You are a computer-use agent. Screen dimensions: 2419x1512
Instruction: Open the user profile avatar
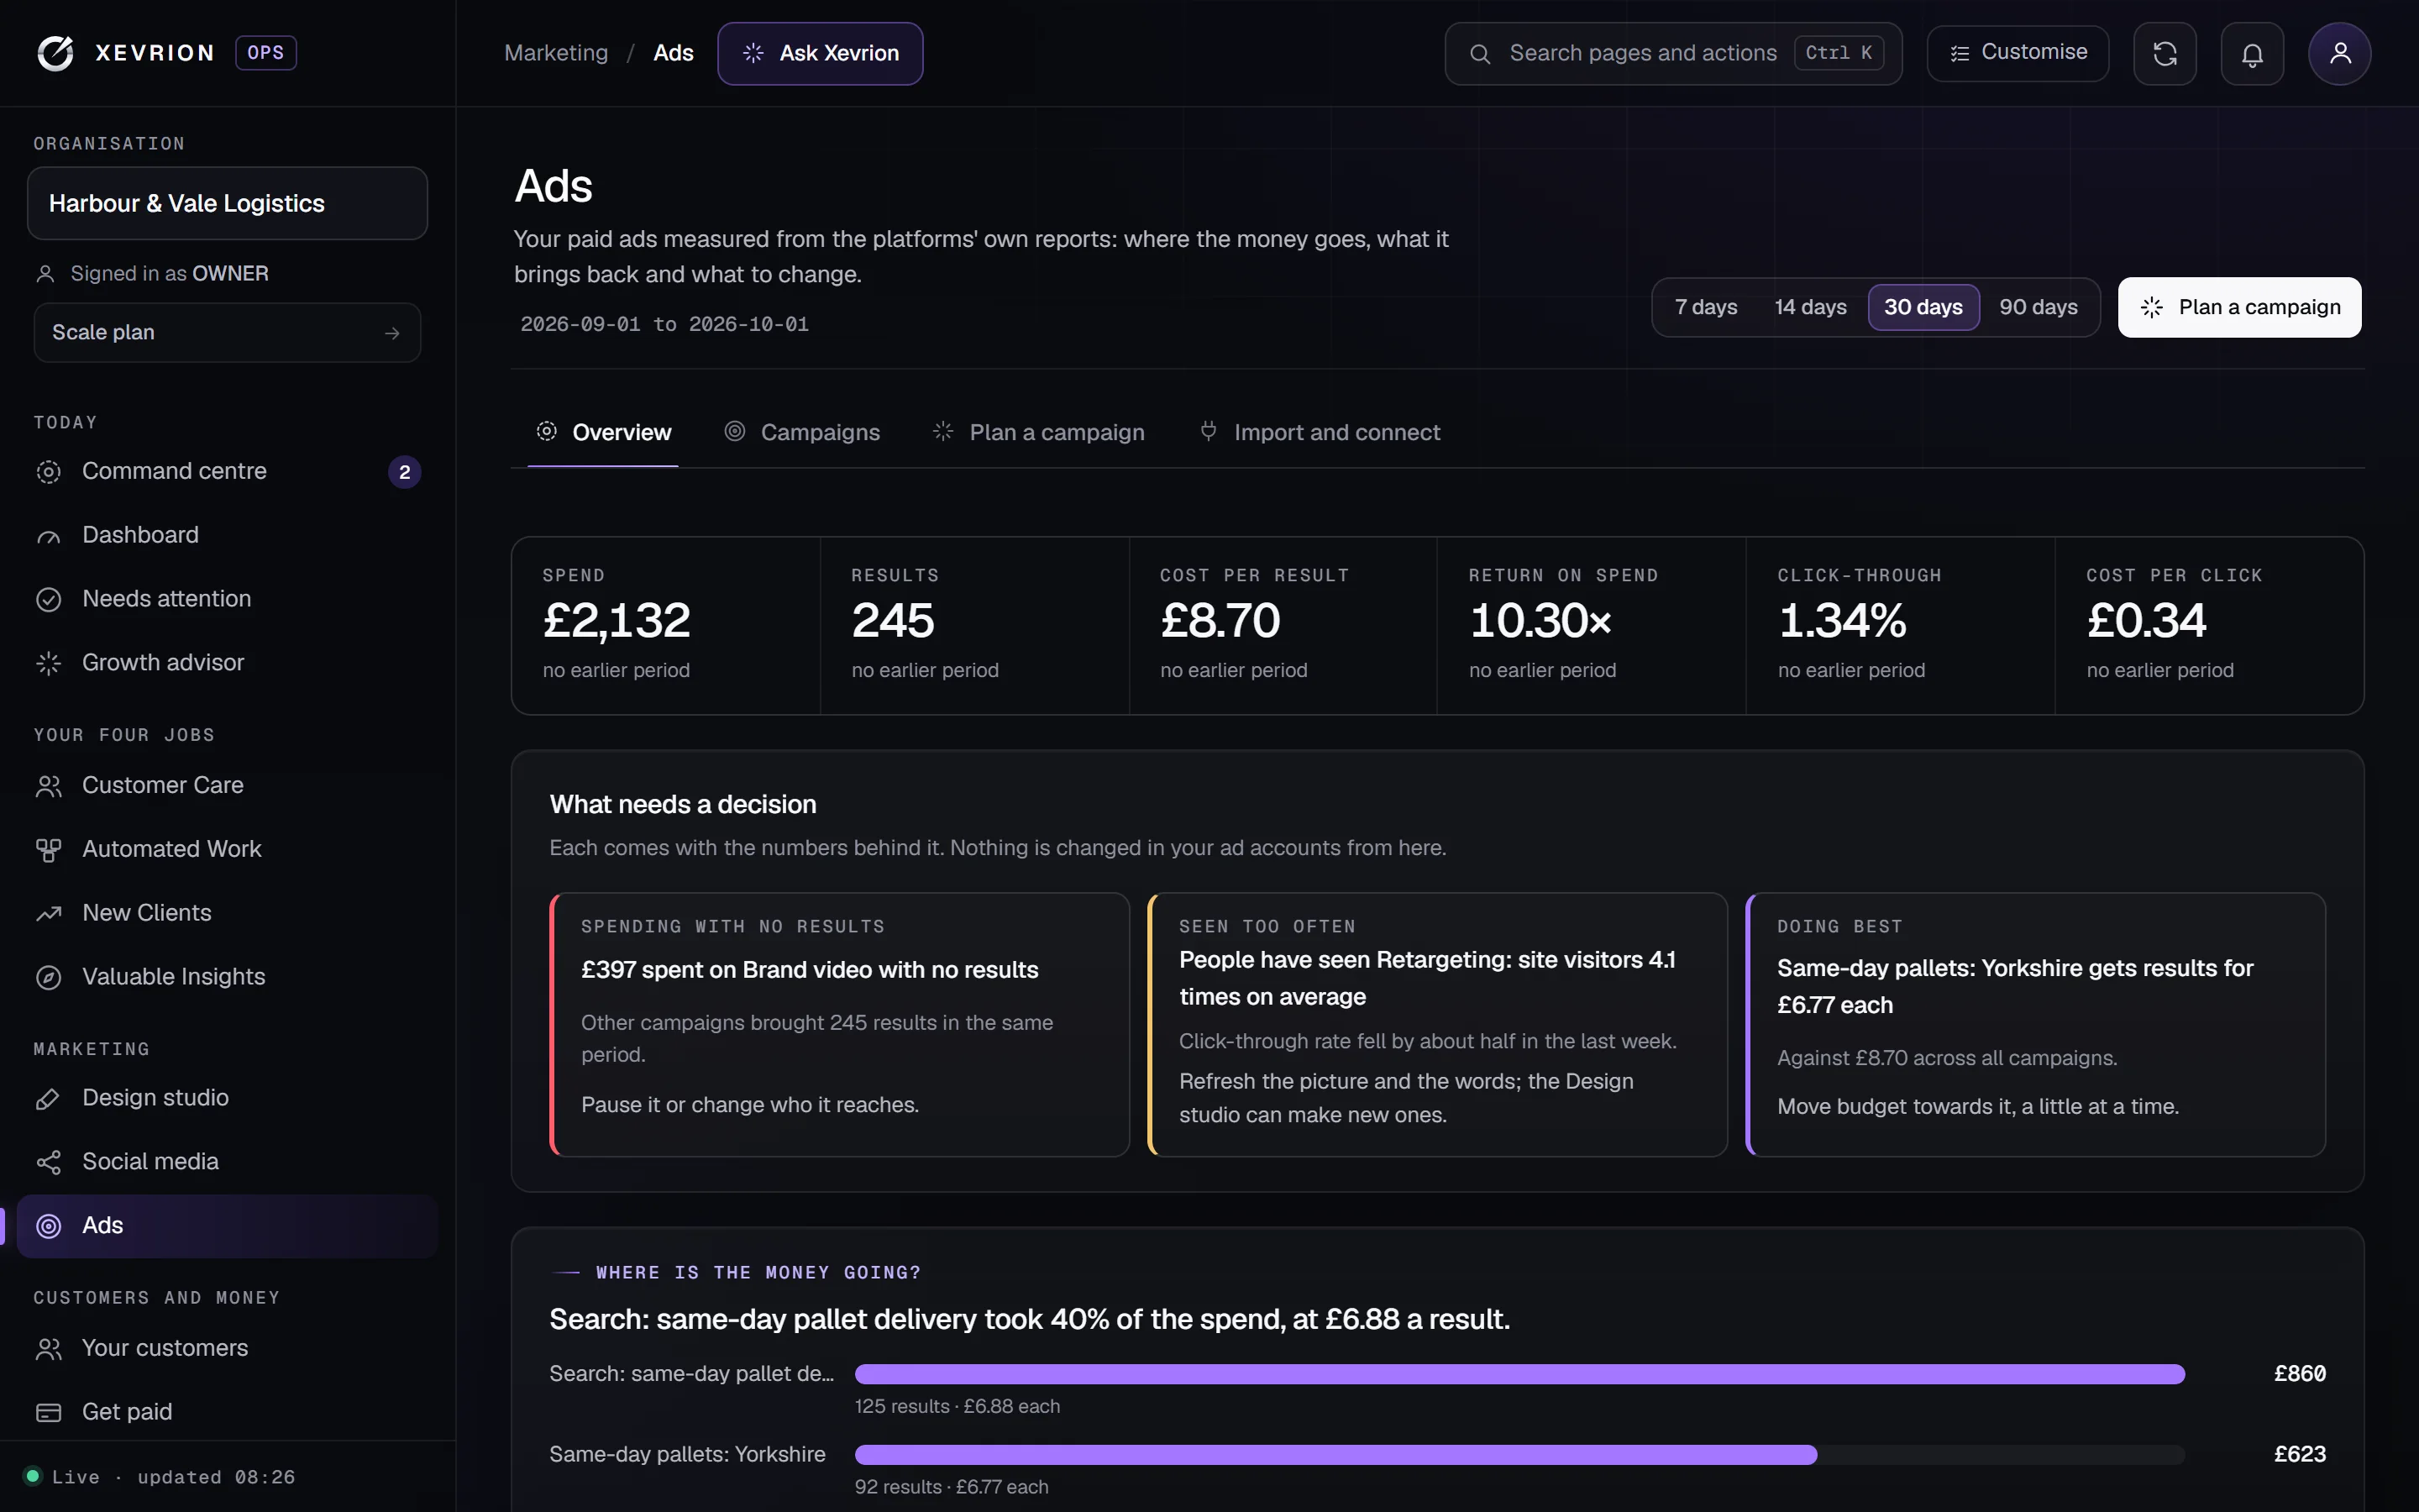click(2339, 54)
